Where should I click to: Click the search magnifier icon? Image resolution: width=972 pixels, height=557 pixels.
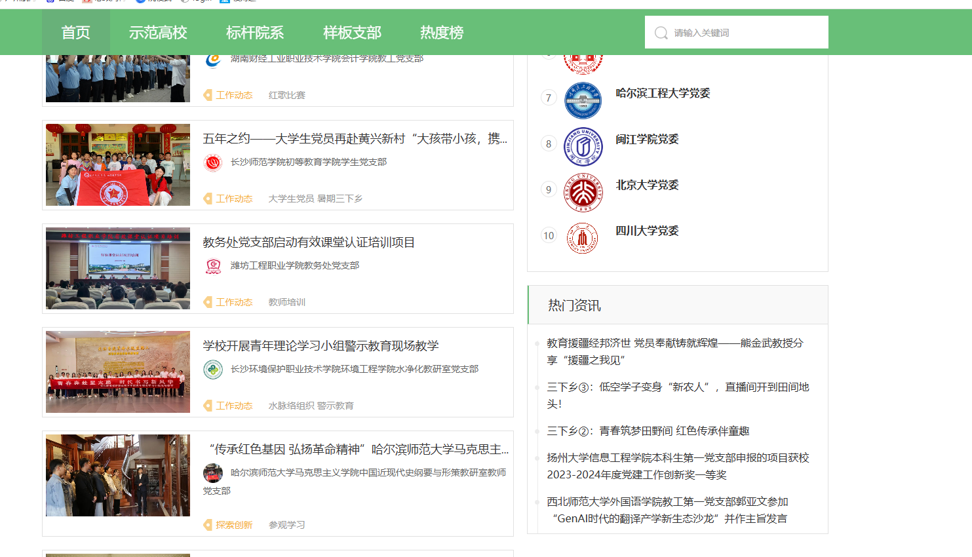(661, 33)
